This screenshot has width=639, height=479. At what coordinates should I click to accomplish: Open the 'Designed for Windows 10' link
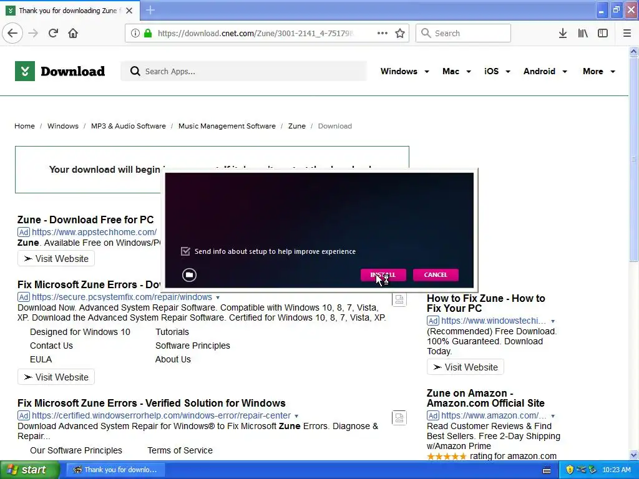click(80, 332)
